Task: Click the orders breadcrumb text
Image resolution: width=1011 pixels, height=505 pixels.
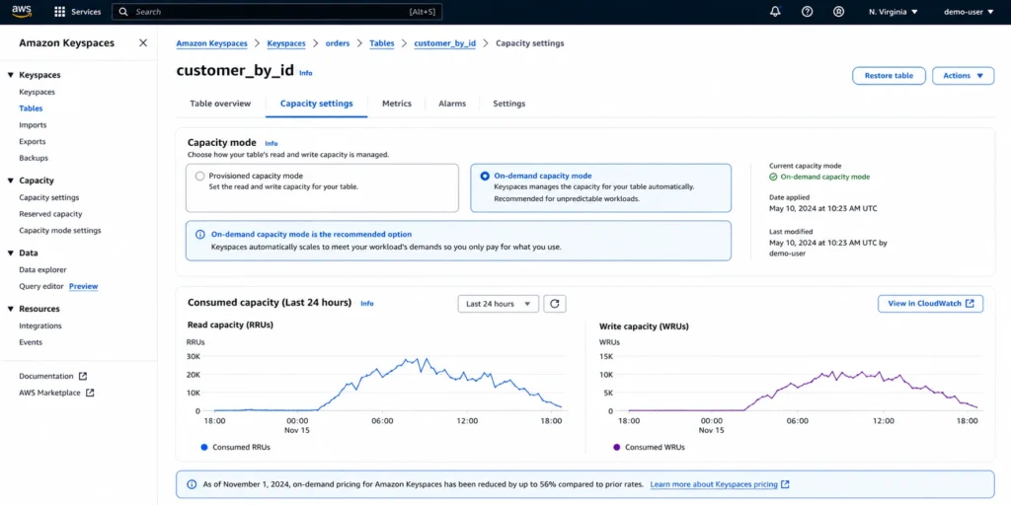Action: click(x=338, y=43)
